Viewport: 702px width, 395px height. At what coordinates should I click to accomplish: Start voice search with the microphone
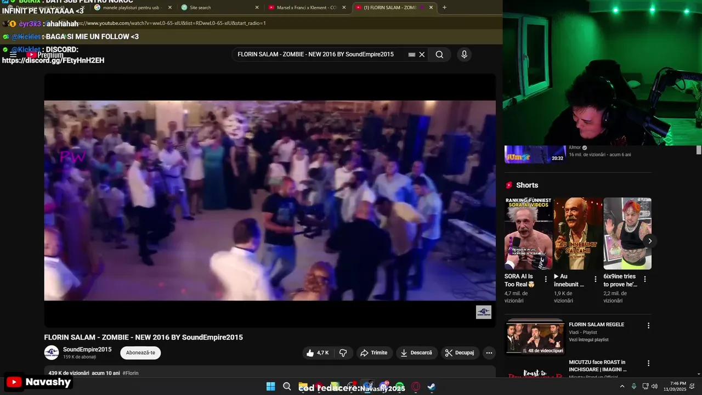pos(464,55)
